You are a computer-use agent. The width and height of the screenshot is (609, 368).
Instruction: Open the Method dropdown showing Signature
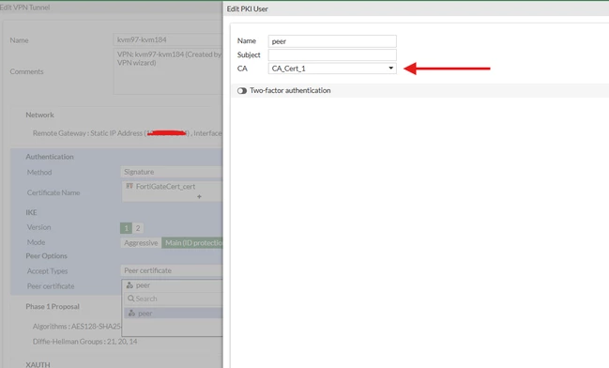tap(172, 172)
